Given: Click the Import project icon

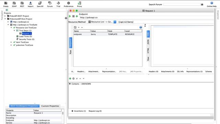Looking at the screenshot, I should click(31, 4).
